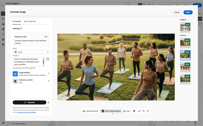Open Adobe GenAI User Guidelines link
Viewport: 203px width, 126px height.
[x=27, y=112]
